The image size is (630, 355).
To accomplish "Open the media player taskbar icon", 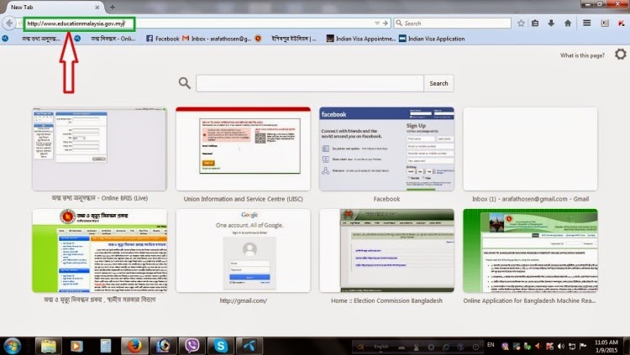I will coord(76,346).
